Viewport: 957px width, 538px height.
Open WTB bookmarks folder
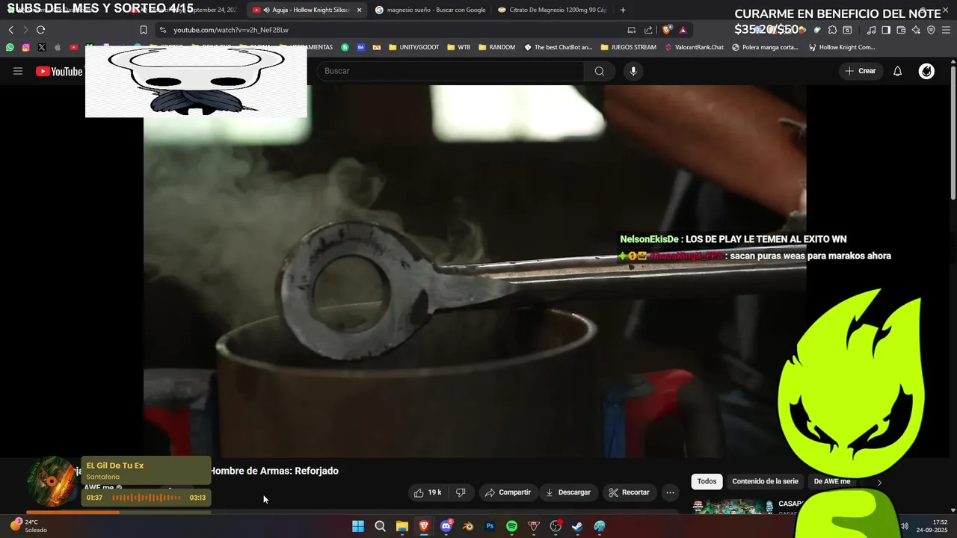459,47
